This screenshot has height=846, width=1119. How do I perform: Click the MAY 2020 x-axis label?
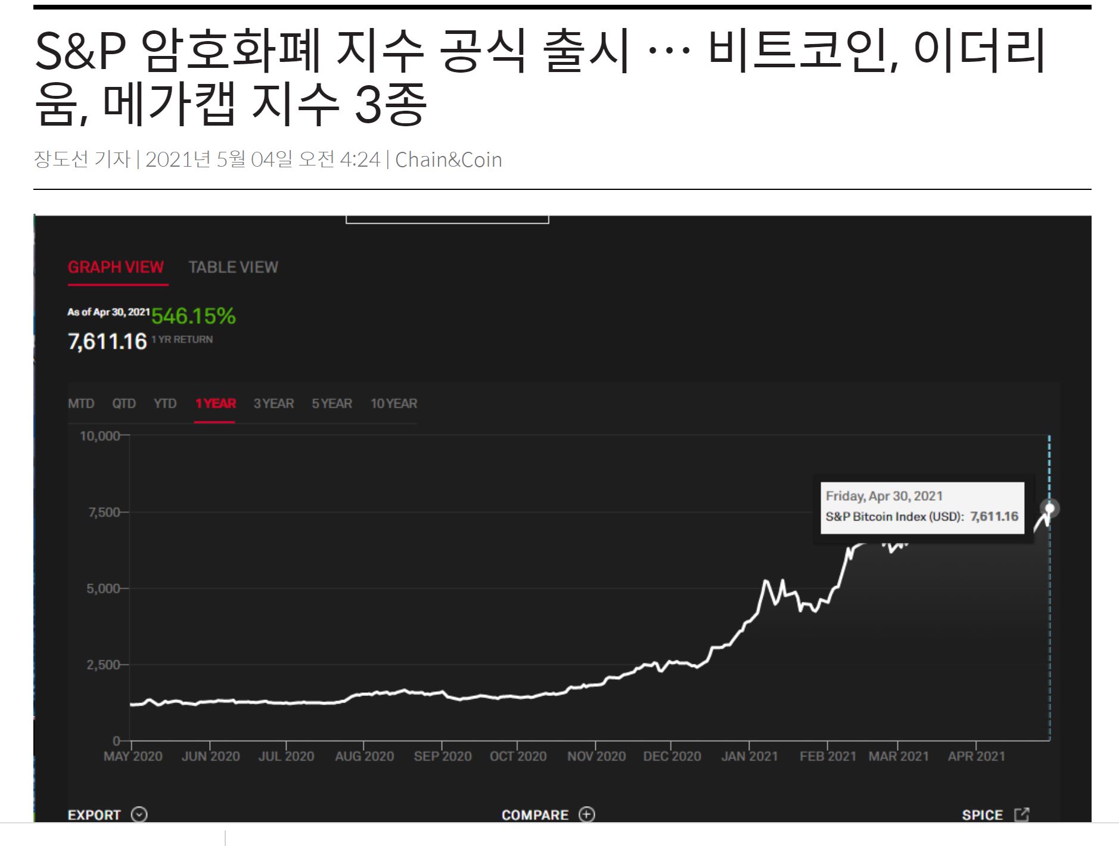click(x=133, y=756)
